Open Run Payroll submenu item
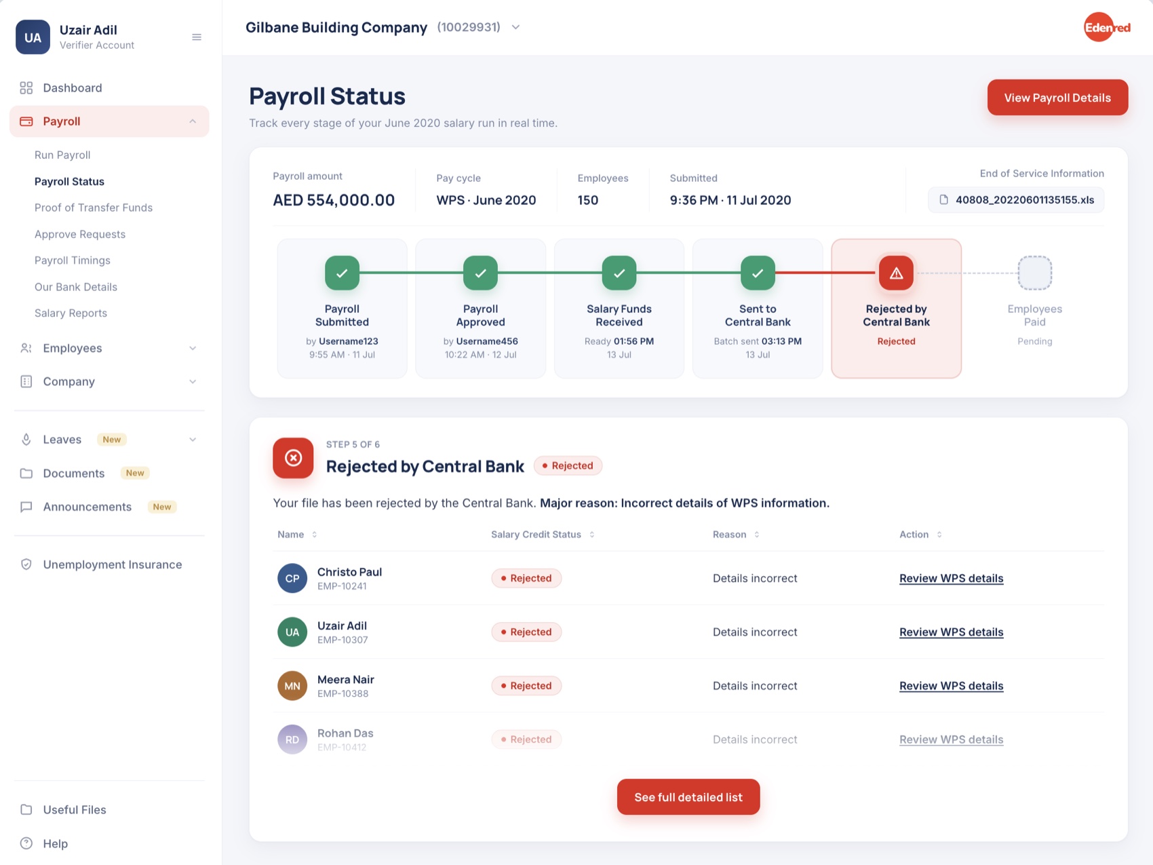Screen dimensions: 1153x865 [62, 155]
